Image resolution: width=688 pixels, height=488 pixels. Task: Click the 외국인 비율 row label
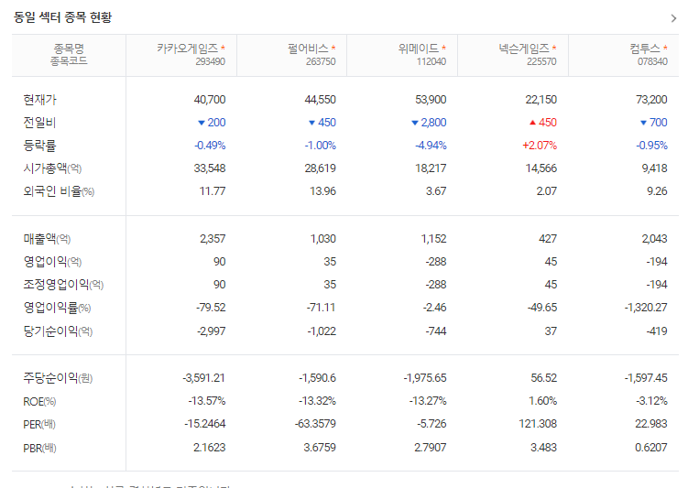(x=59, y=191)
